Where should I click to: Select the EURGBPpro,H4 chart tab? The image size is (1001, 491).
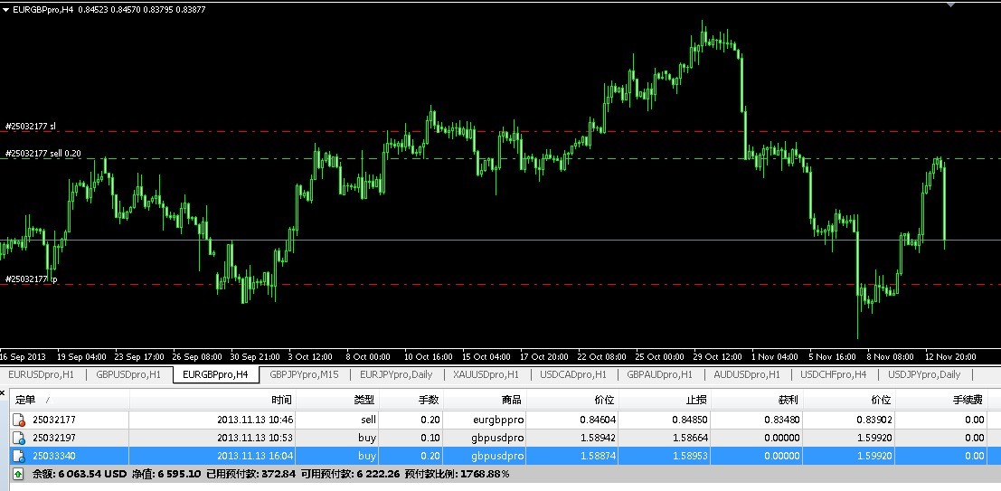[x=216, y=374]
